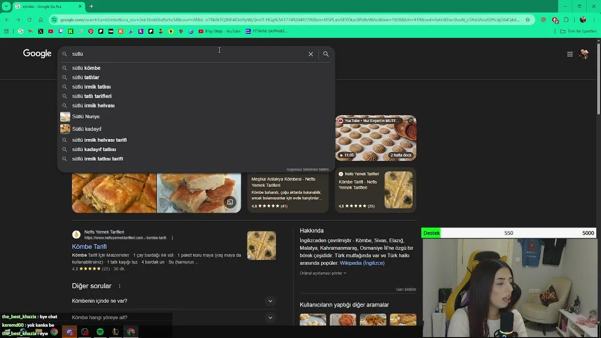This screenshot has height=338, width=601.
Task: Open the Google bookmark in bookmarks bar
Action: pos(20,31)
